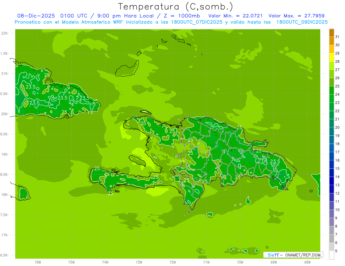The width and height of the screenshot is (345, 266).
Task: Click the legend color band between 12 and 13
Action: pos(331,189)
